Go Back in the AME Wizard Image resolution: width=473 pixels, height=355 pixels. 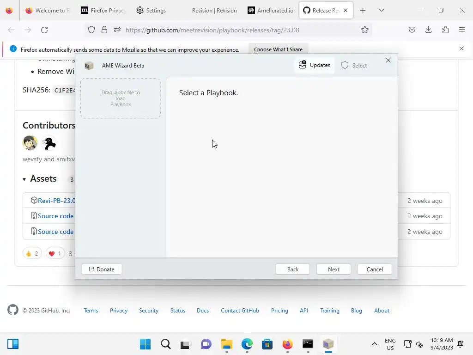click(292, 269)
